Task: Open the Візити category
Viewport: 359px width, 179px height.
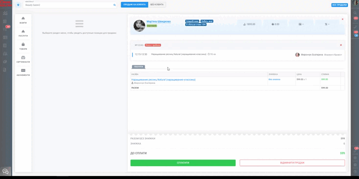Action: click(x=23, y=20)
